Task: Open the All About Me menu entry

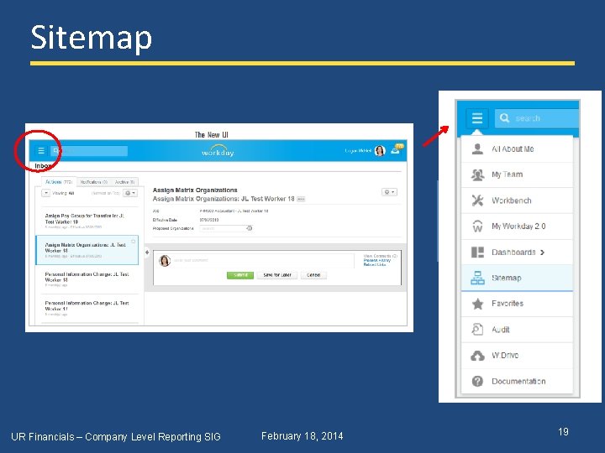Action: click(517, 149)
